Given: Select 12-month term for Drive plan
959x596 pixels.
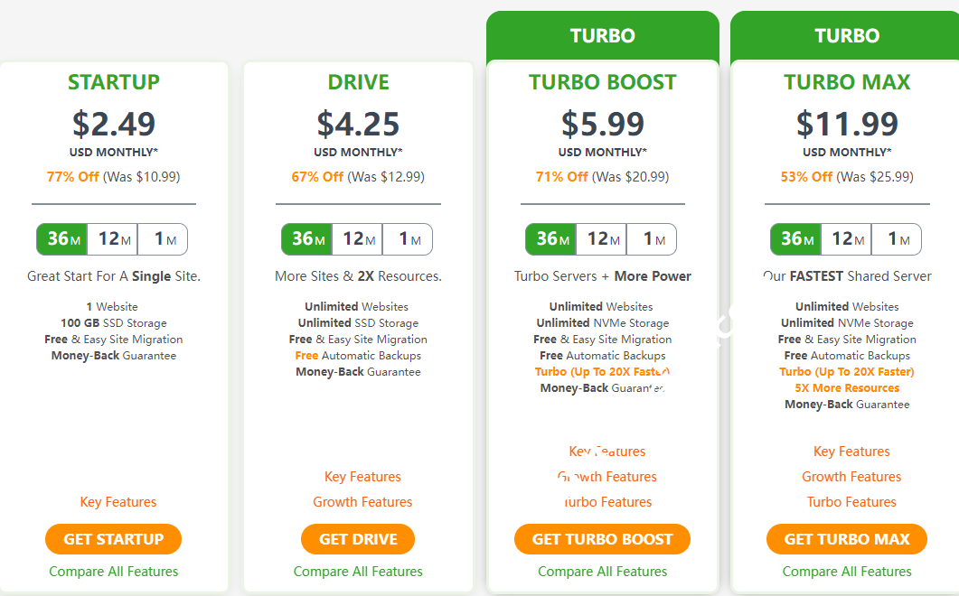Looking at the screenshot, I should point(357,239).
